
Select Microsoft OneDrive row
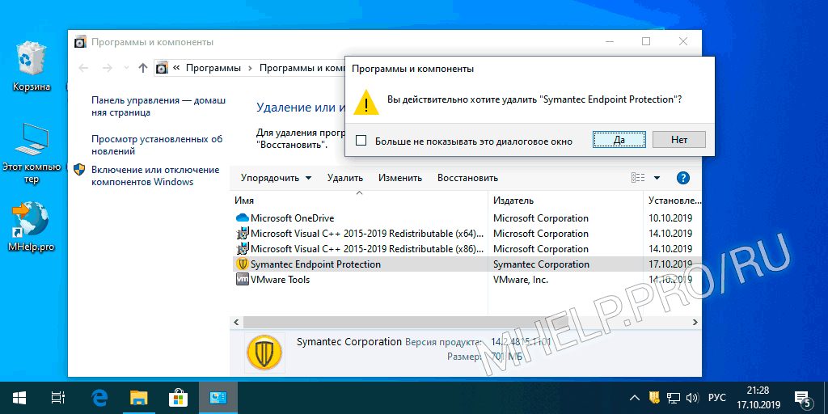(466, 218)
